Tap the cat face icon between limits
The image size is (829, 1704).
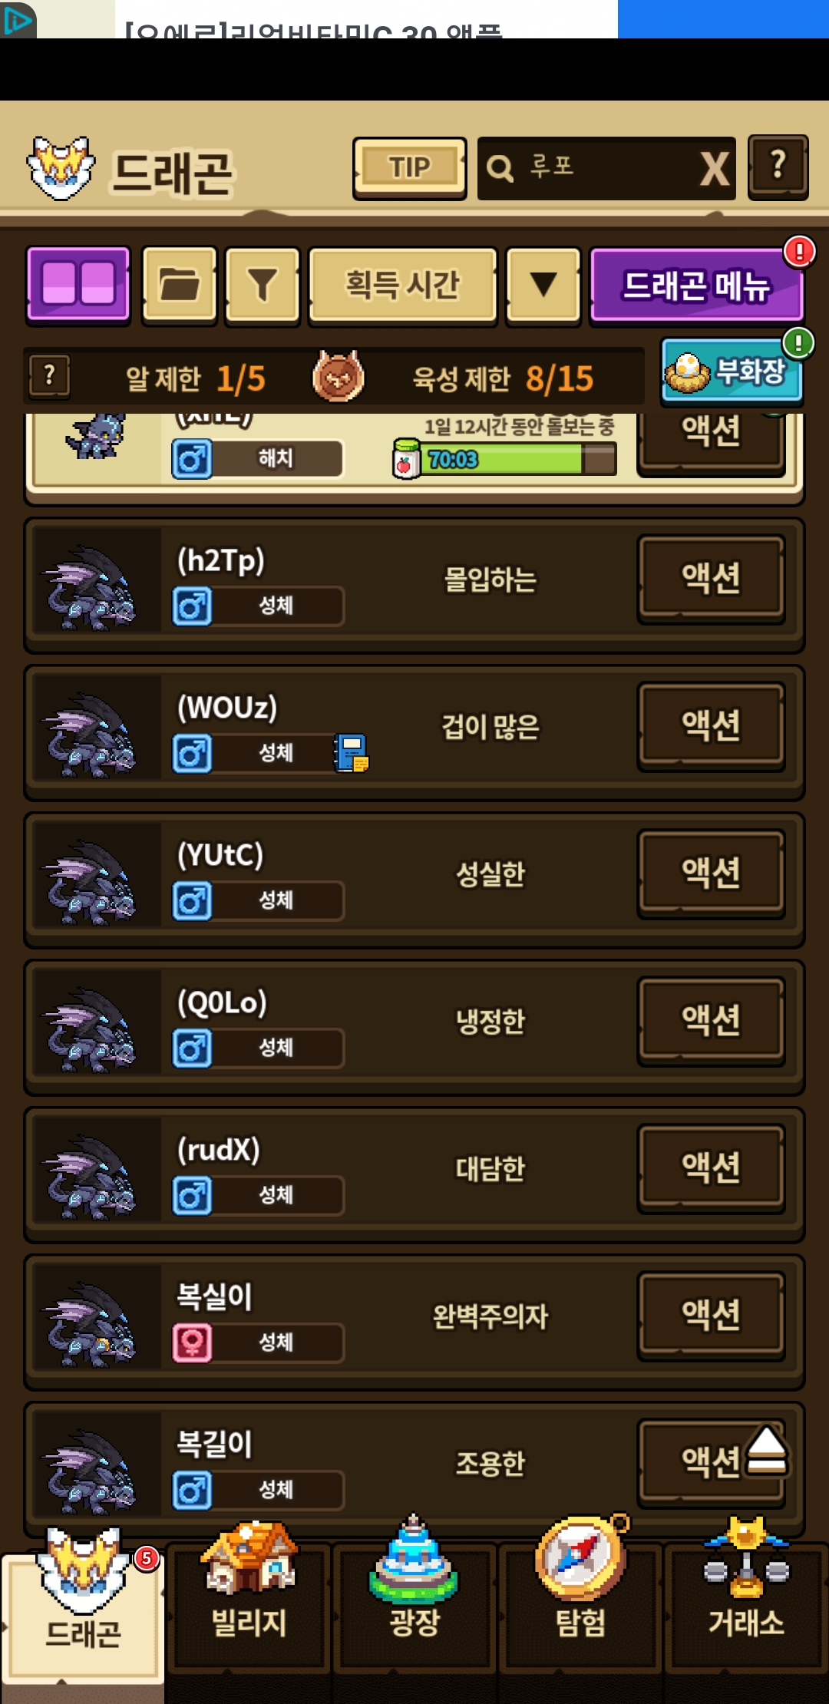coord(339,376)
